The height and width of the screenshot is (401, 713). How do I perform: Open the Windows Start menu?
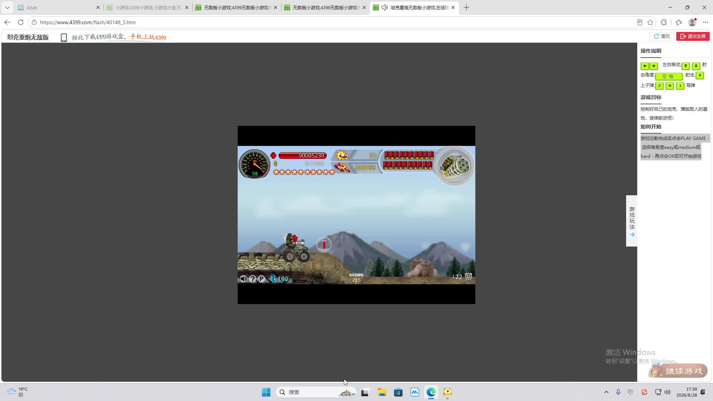pyautogui.click(x=266, y=392)
